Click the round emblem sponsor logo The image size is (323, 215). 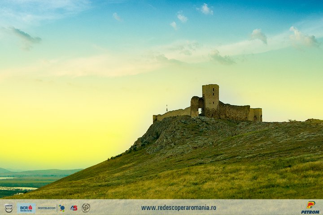[x=86, y=208]
